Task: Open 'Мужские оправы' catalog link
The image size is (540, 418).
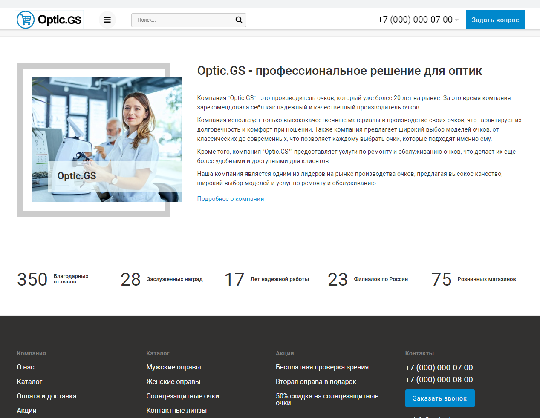Action: (173, 367)
